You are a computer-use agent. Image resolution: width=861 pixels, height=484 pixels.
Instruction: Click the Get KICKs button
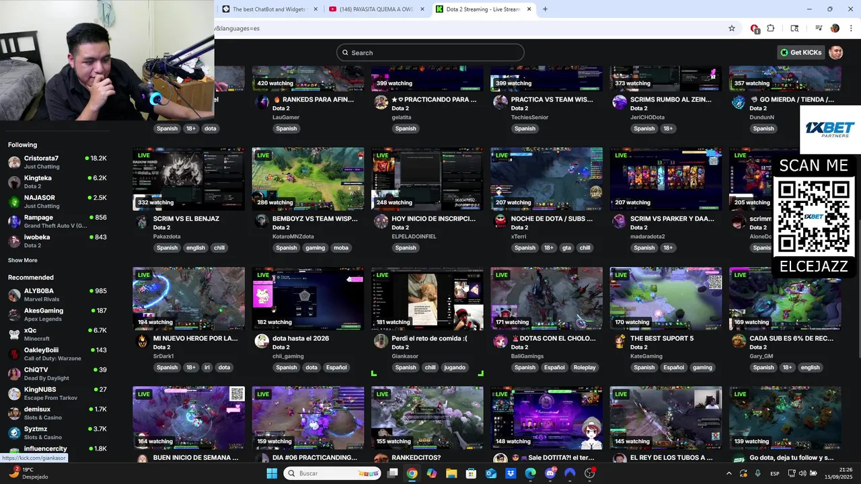coord(801,52)
